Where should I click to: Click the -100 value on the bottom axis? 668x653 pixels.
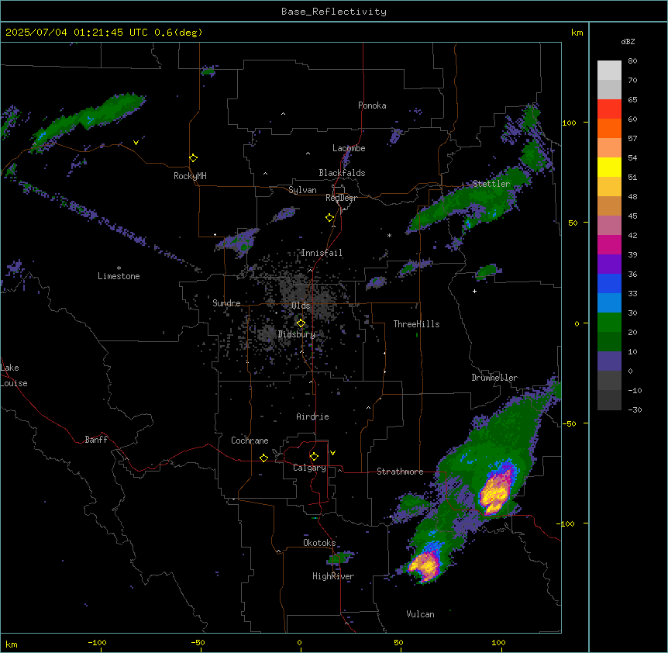coord(97,642)
